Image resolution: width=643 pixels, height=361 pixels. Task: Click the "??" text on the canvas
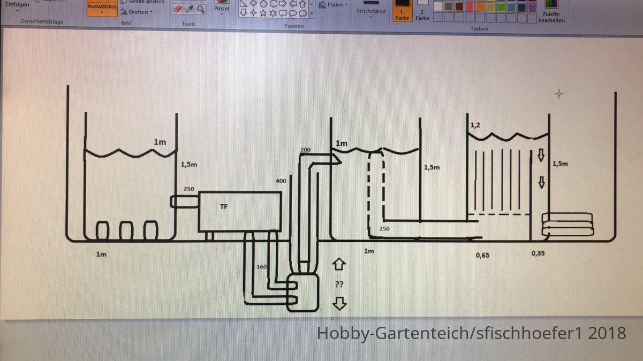(x=338, y=285)
